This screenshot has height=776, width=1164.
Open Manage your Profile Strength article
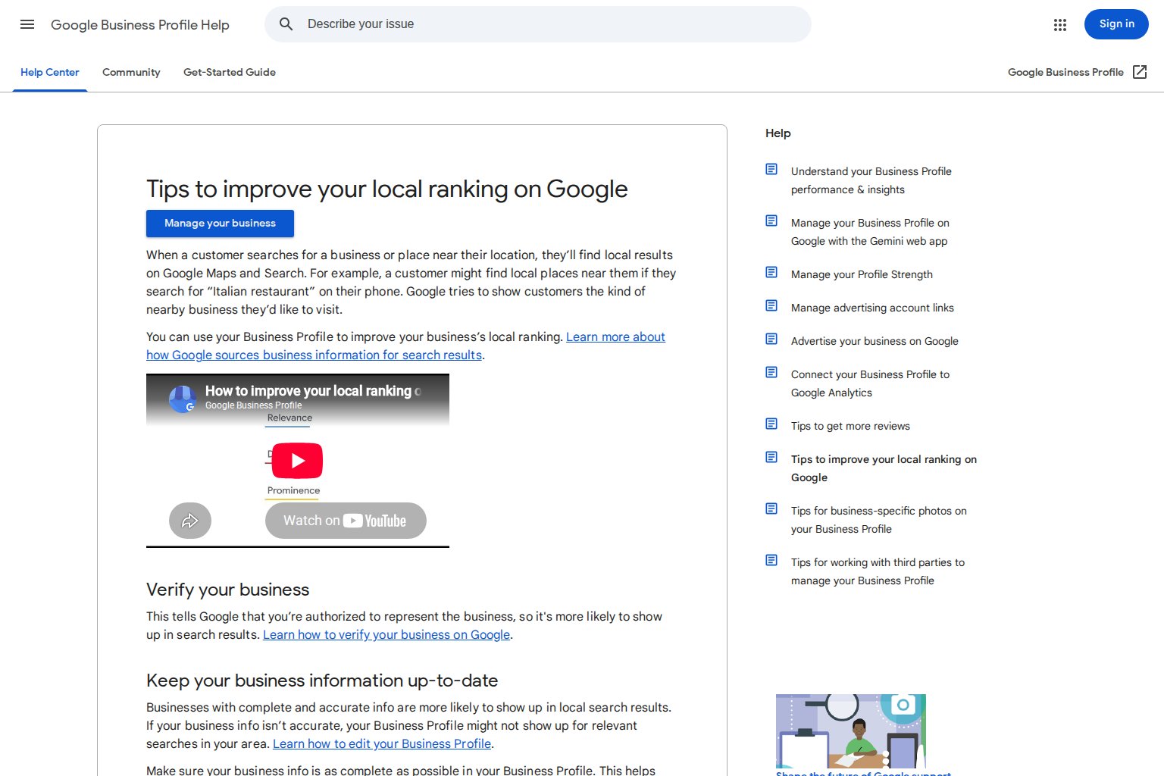862,274
